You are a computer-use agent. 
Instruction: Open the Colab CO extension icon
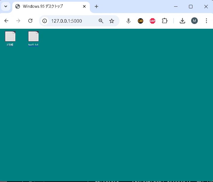pyautogui.click(x=140, y=21)
